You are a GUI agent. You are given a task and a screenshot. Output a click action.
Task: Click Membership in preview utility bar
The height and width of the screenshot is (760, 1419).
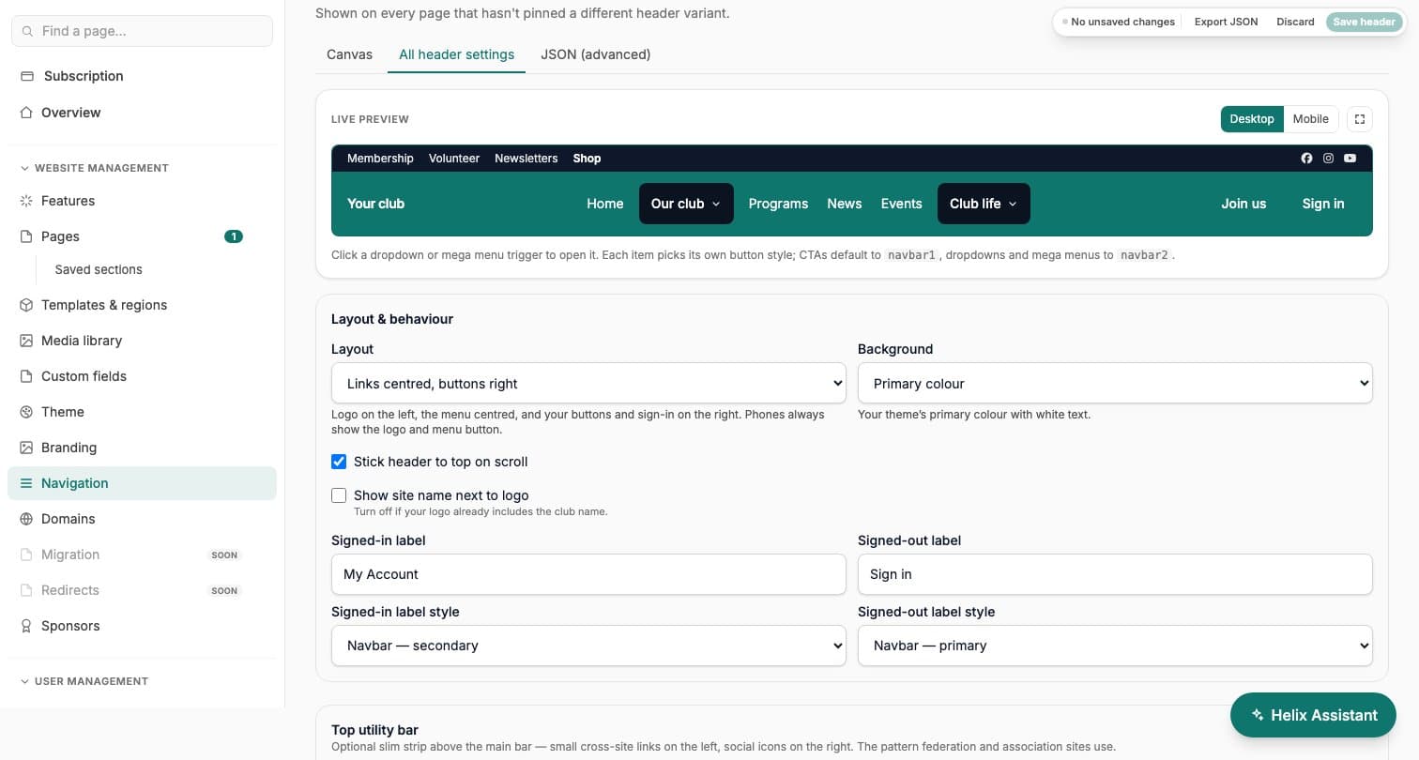pos(380,159)
